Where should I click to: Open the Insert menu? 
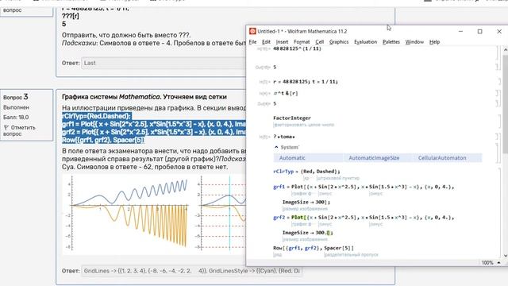click(x=282, y=42)
